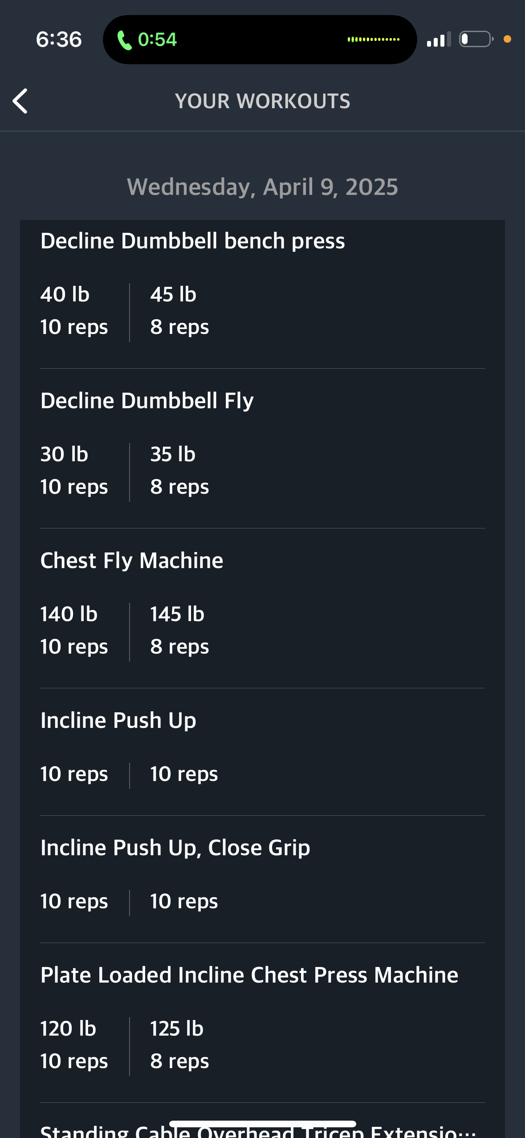Open the Chest Fly Machine entry
Screen dimensions: 525x1138
point(132,561)
